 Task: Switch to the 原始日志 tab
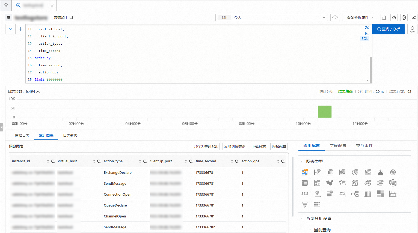pyautogui.click(x=22, y=135)
